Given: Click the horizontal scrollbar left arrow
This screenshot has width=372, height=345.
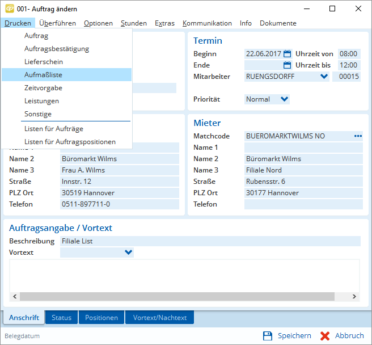Looking at the screenshot, I should tap(15, 297).
